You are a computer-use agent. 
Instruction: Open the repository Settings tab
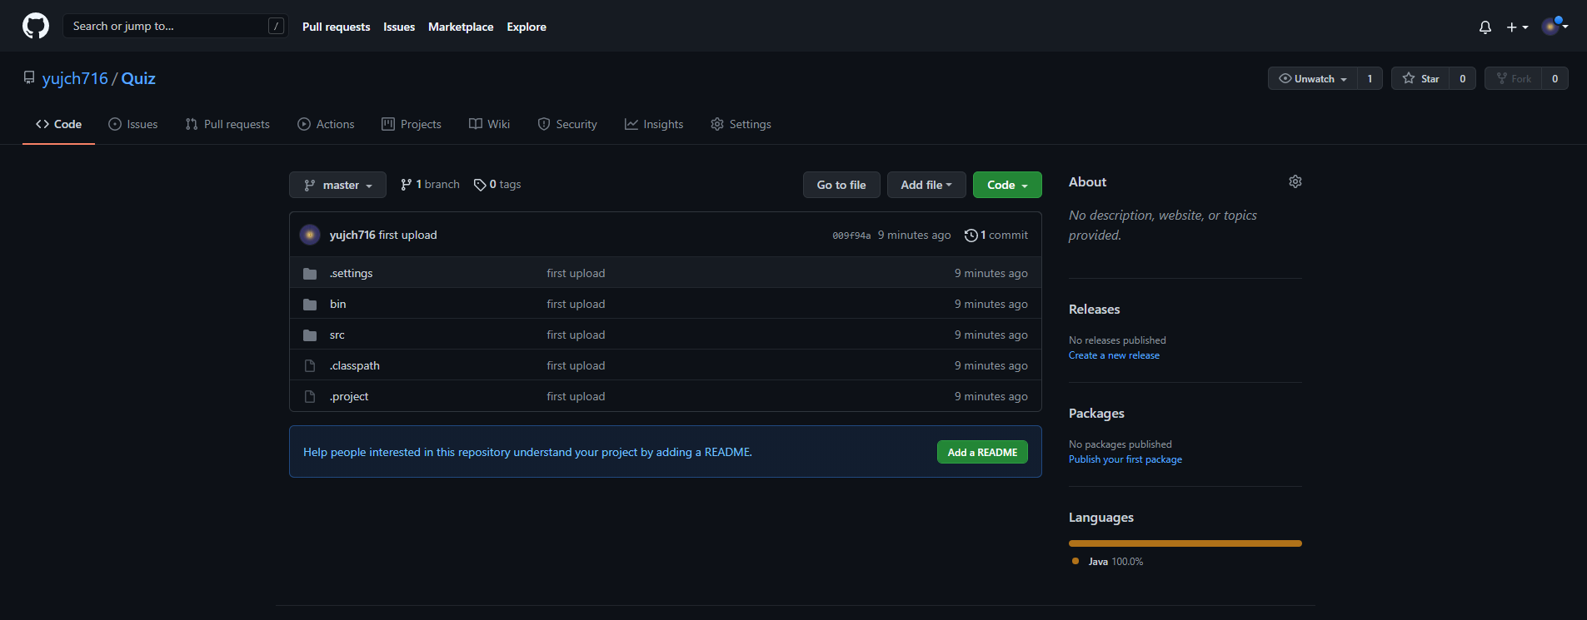(x=741, y=124)
